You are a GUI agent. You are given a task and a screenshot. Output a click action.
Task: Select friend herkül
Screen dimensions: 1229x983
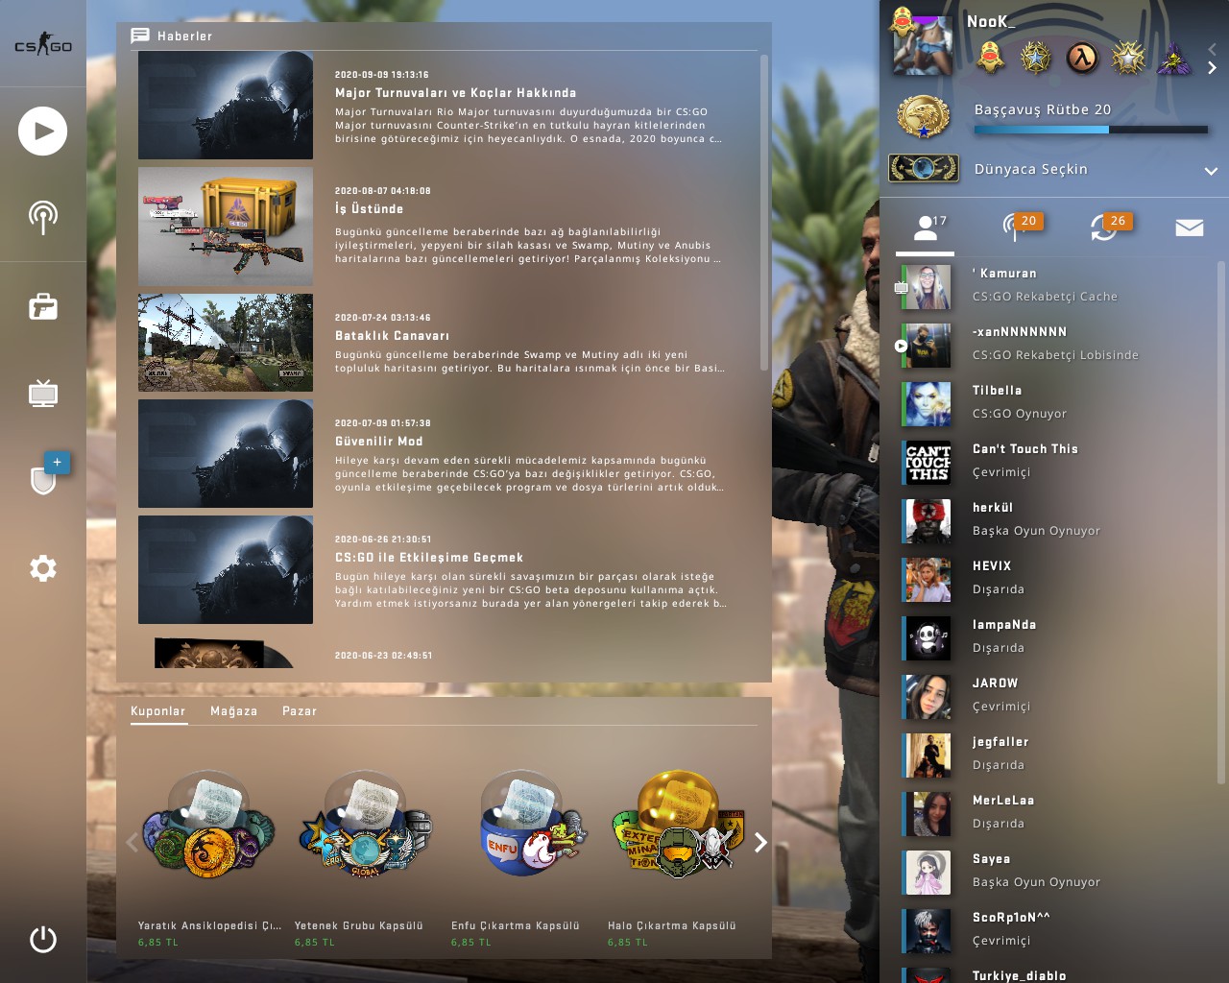point(1056,521)
